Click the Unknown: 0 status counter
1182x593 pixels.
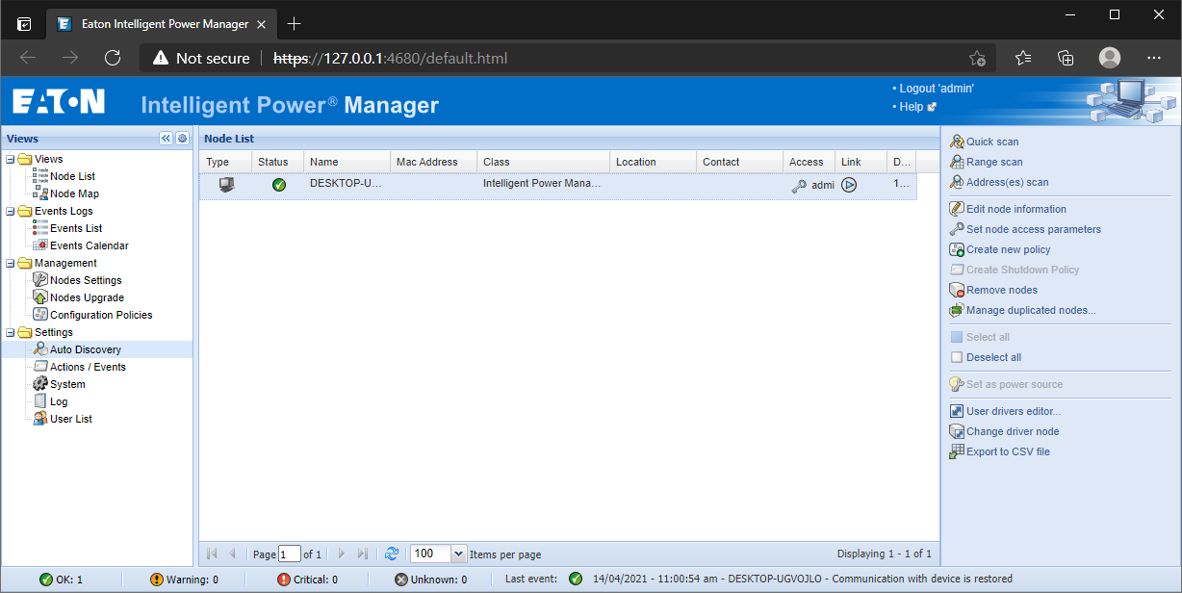pyautogui.click(x=431, y=580)
